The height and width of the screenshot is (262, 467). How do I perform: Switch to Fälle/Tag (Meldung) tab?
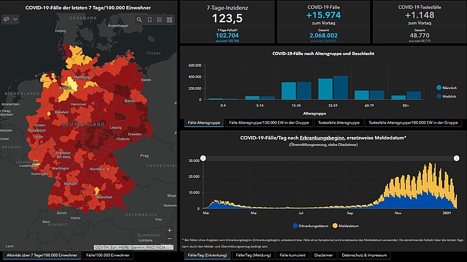pos(254,255)
